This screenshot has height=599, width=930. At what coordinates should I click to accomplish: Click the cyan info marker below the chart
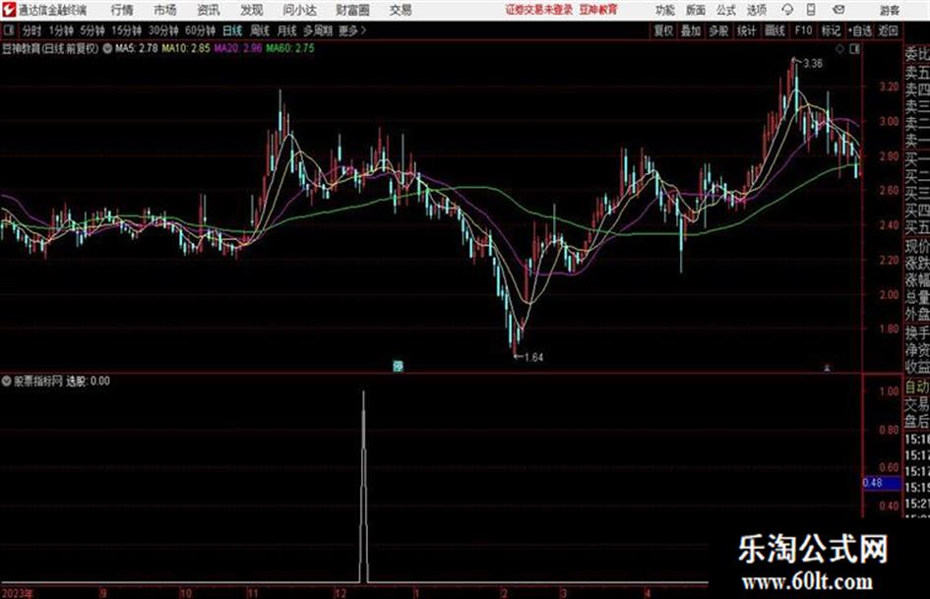coord(398,366)
